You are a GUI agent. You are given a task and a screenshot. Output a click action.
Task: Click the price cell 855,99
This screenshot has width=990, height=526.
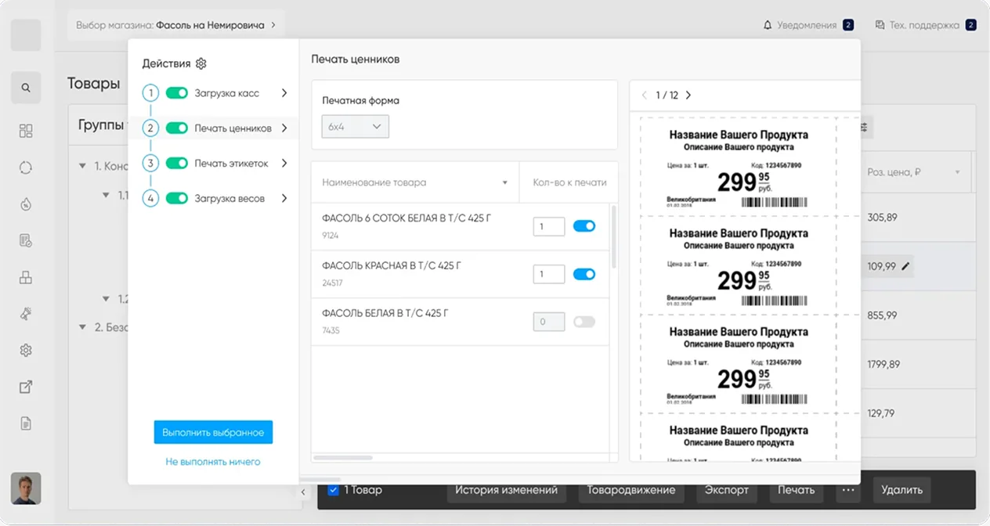pyautogui.click(x=882, y=315)
